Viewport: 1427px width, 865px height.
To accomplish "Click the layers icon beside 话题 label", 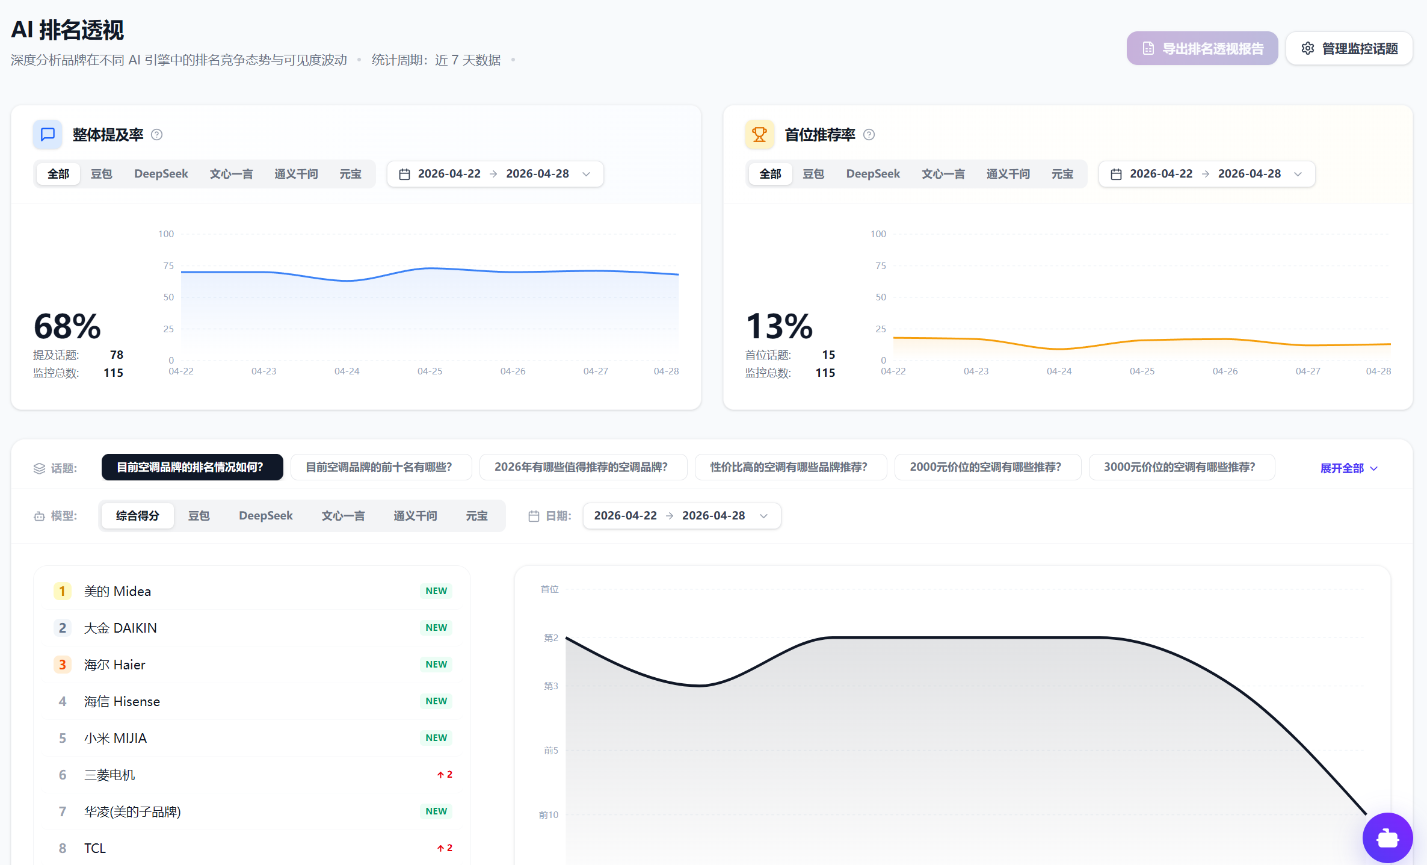I will point(39,468).
